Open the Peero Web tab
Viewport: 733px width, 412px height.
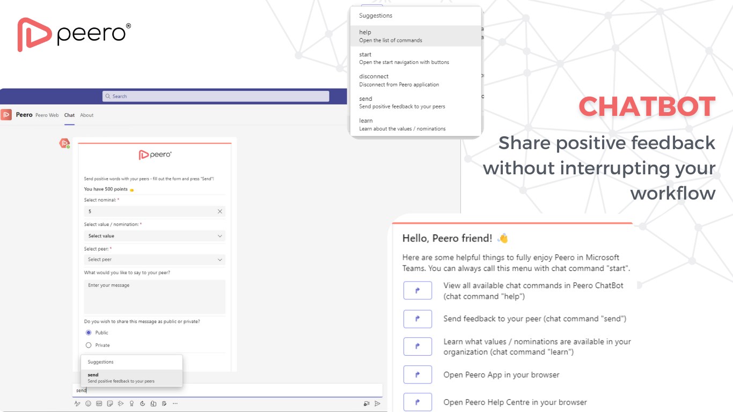47,115
